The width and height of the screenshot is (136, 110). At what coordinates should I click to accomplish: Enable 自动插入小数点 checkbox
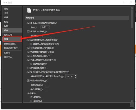point(28,31)
